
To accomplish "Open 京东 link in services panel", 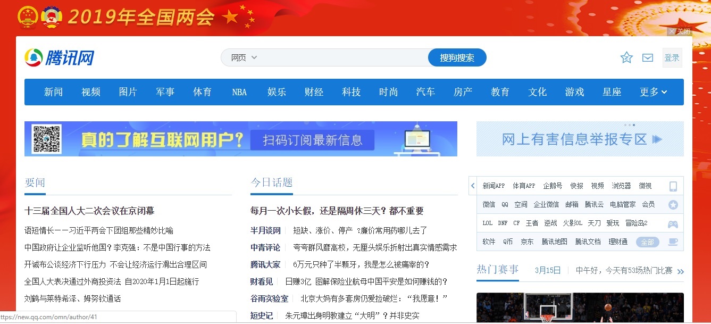I will (x=527, y=242).
